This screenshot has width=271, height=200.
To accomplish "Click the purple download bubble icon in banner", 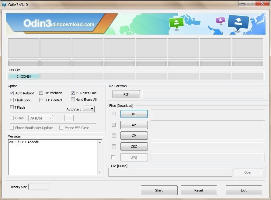I will tap(221, 20).
